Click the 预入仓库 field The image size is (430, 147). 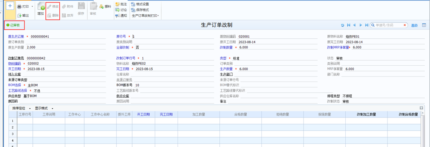click(64, 74)
